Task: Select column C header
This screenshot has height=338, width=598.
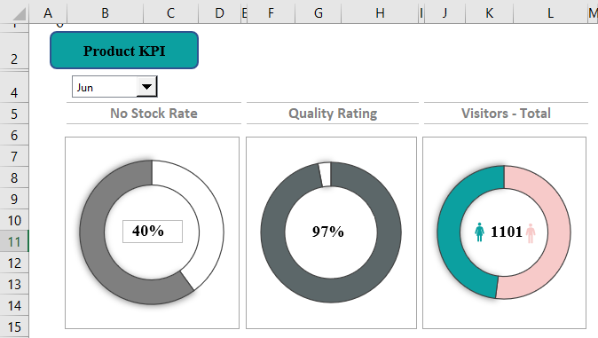Action: [x=170, y=12]
